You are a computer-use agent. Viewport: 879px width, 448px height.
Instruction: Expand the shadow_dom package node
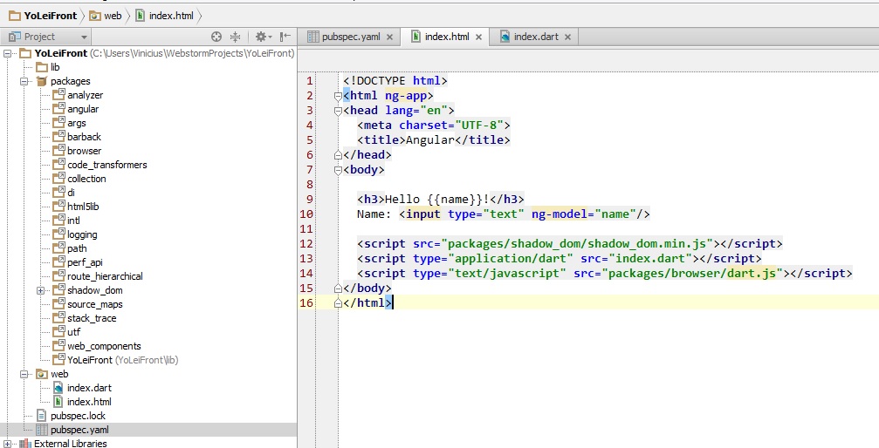40,290
